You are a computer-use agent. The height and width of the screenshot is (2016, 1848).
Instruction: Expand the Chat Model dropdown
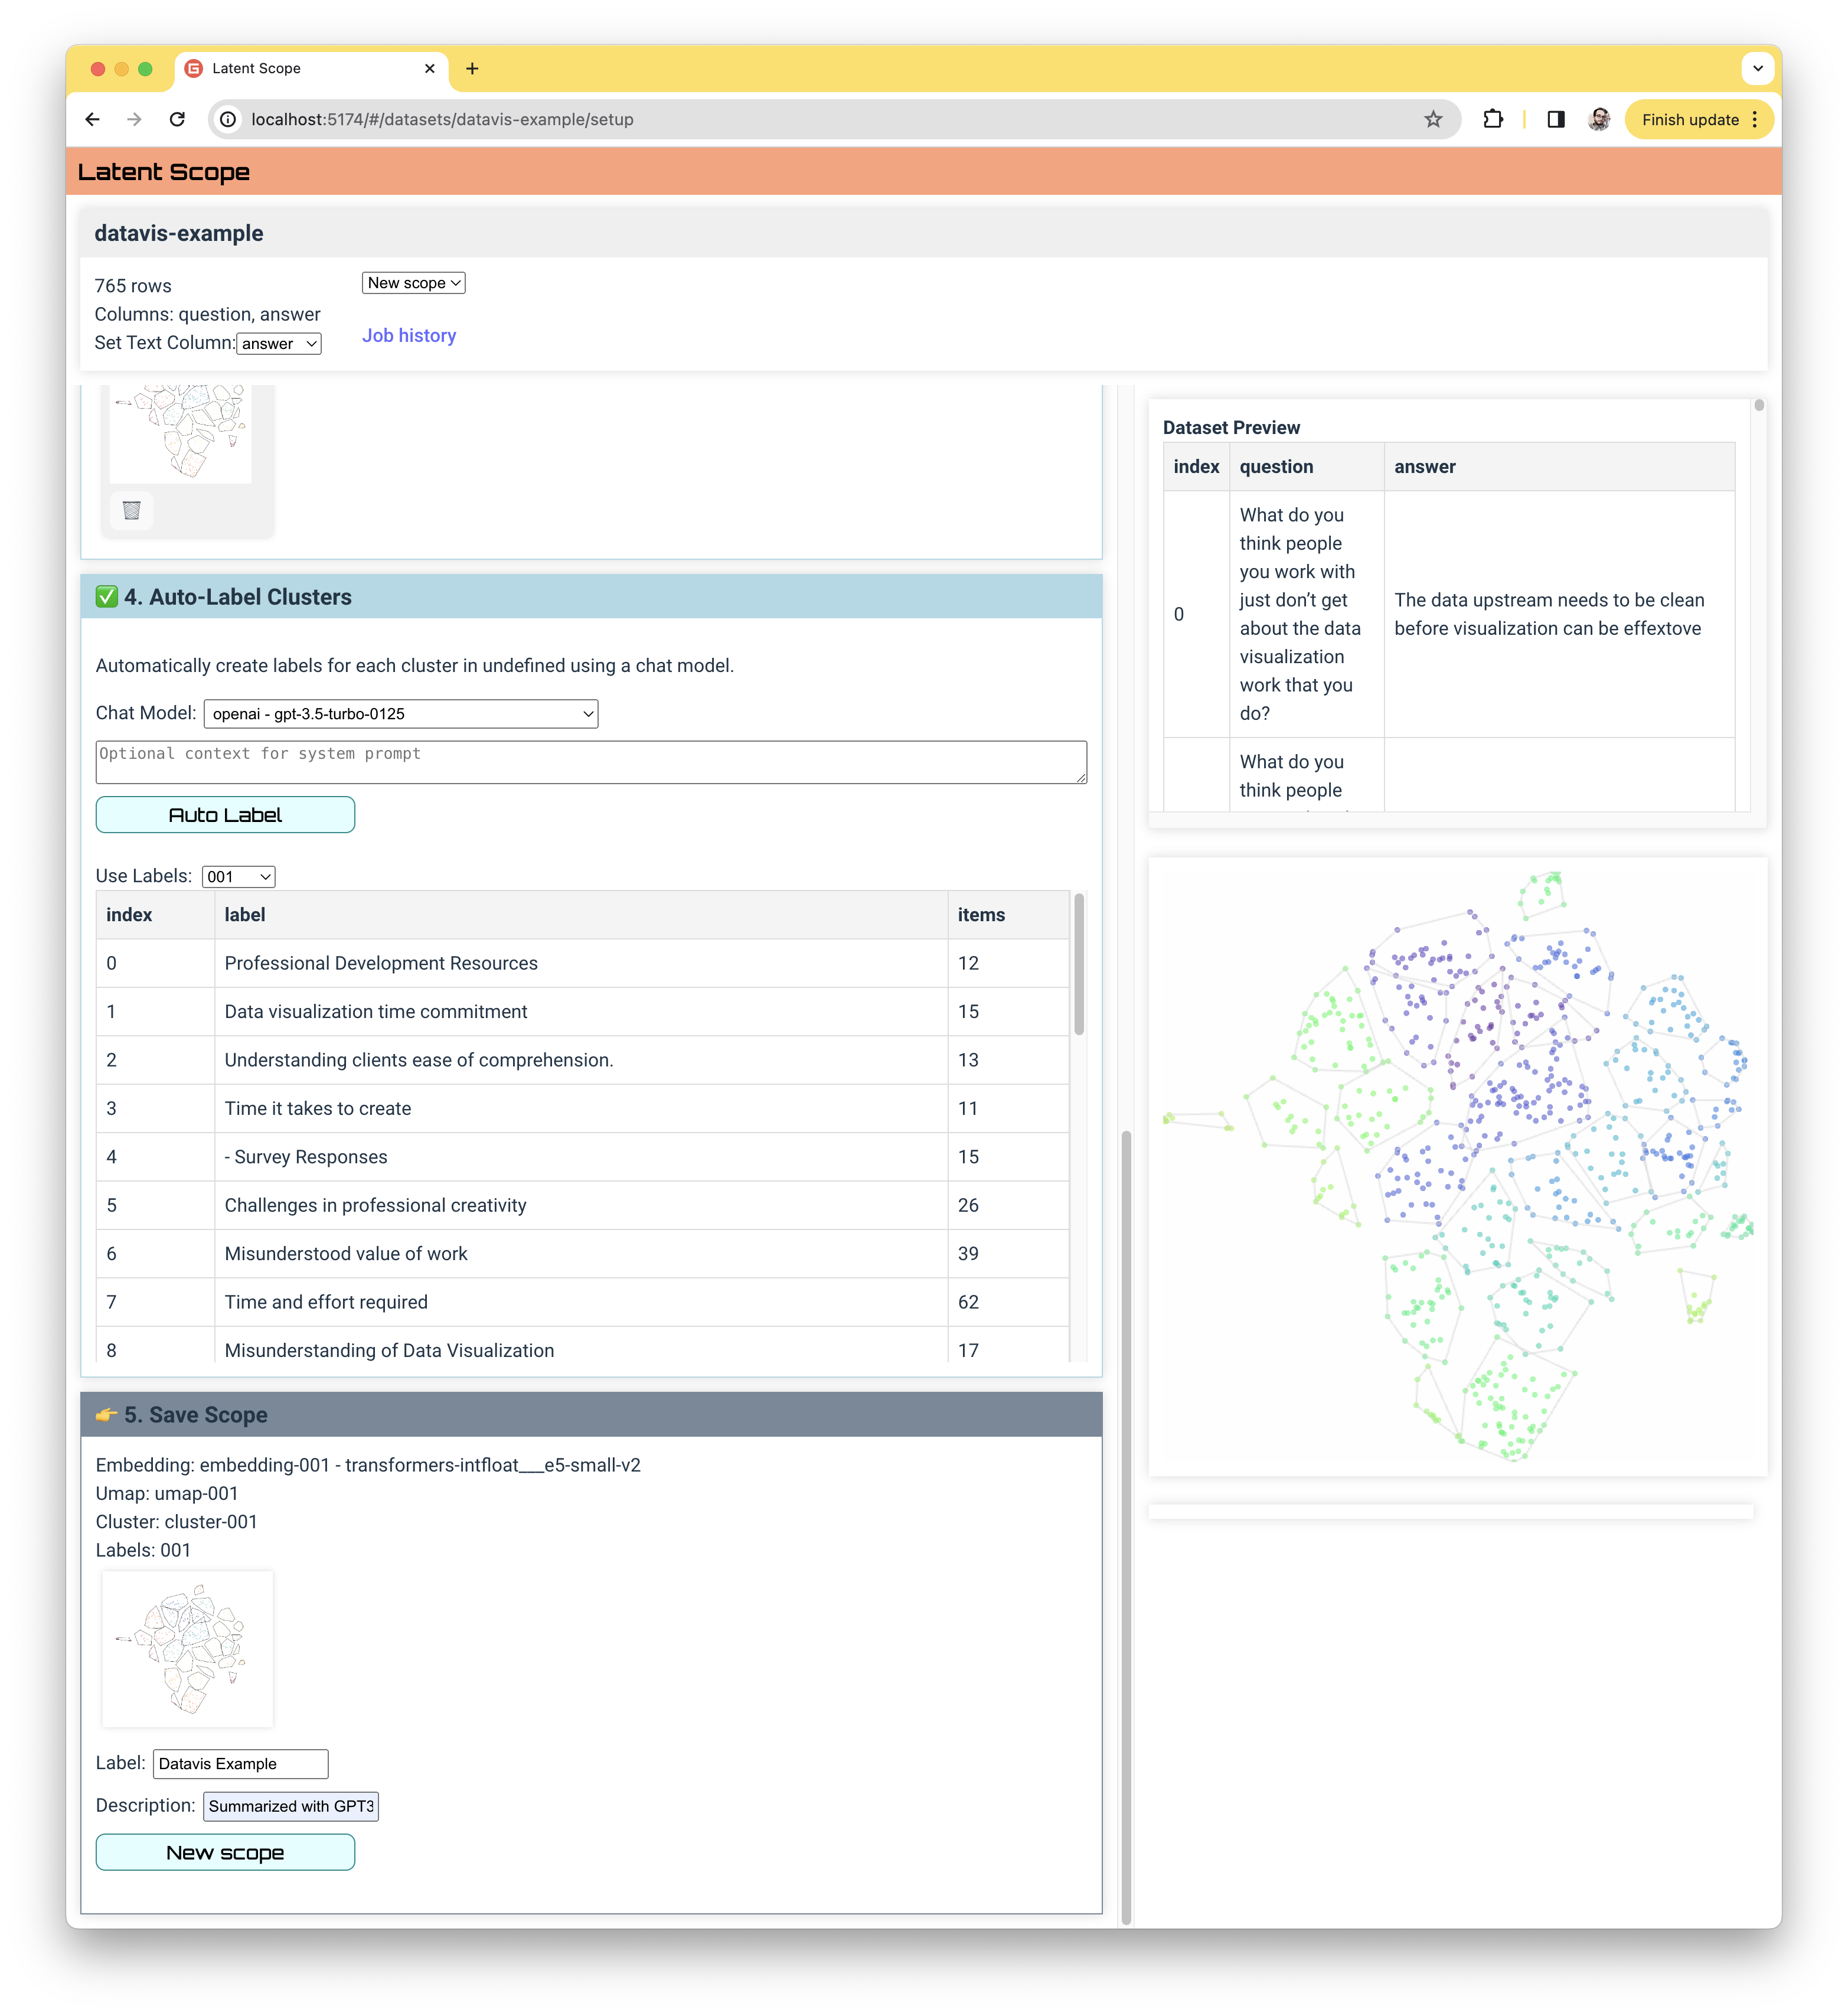pos(401,714)
